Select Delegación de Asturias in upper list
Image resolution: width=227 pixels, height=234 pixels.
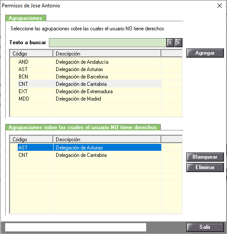[x=80, y=69]
